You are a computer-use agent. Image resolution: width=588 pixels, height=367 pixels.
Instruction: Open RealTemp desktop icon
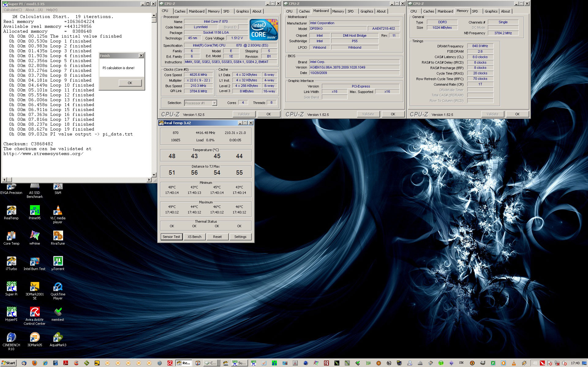tap(11, 211)
